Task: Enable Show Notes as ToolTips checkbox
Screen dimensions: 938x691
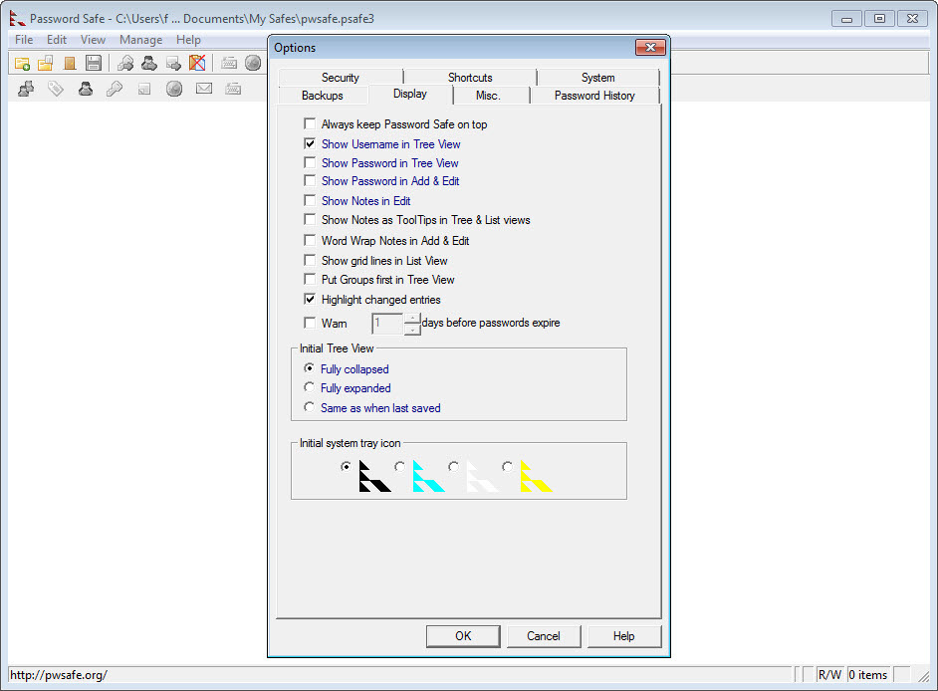Action: pyautogui.click(x=310, y=220)
